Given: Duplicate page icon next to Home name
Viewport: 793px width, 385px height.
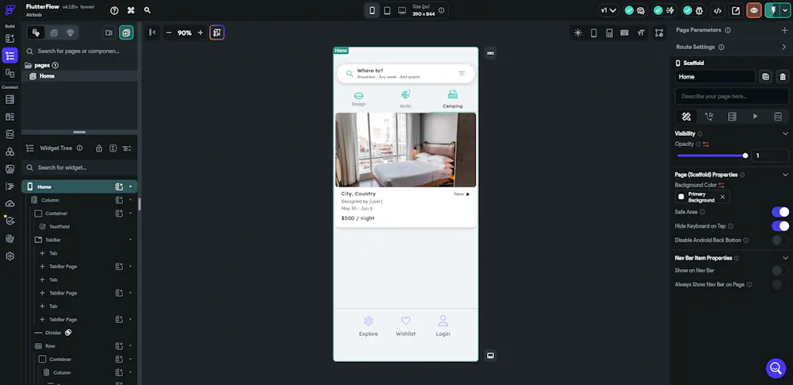Looking at the screenshot, I should click(x=766, y=77).
